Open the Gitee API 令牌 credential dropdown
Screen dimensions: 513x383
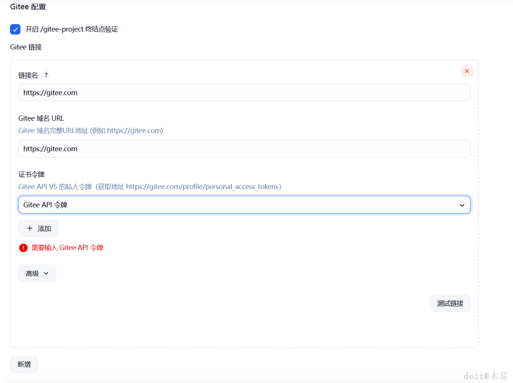pyautogui.click(x=244, y=205)
